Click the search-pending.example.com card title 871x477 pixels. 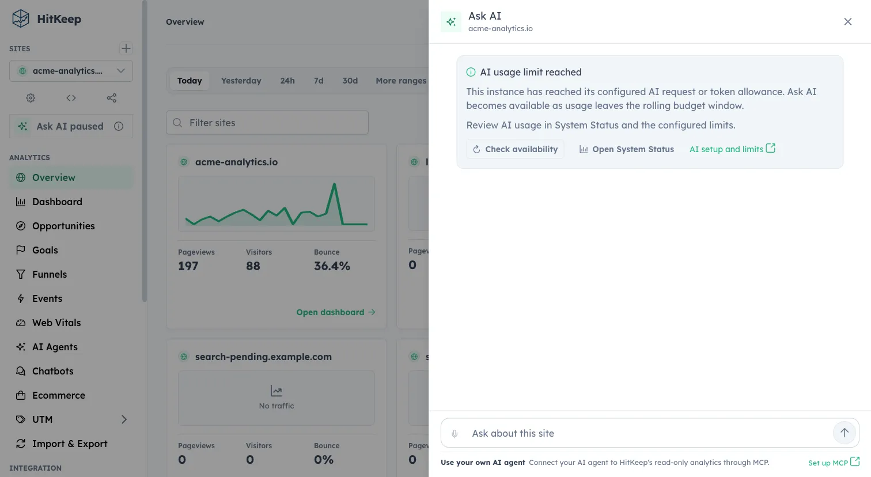point(263,357)
